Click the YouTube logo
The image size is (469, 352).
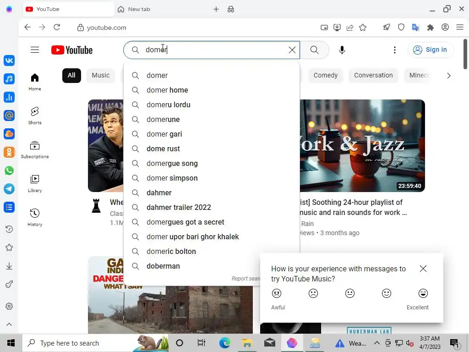coord(72,50)
